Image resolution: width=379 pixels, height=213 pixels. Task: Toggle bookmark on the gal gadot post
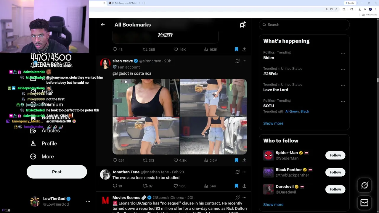[x=236, y=160]
